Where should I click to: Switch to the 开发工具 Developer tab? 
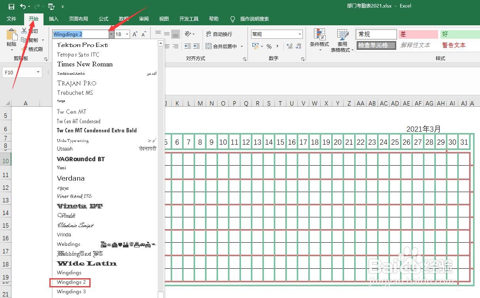(x=189, y=19)
